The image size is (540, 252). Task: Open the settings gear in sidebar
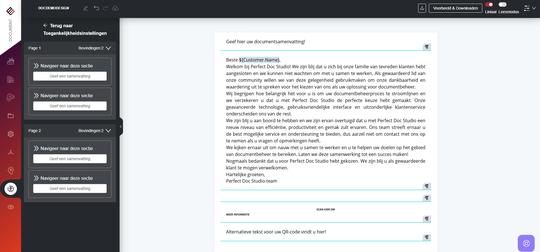(11, 134)
